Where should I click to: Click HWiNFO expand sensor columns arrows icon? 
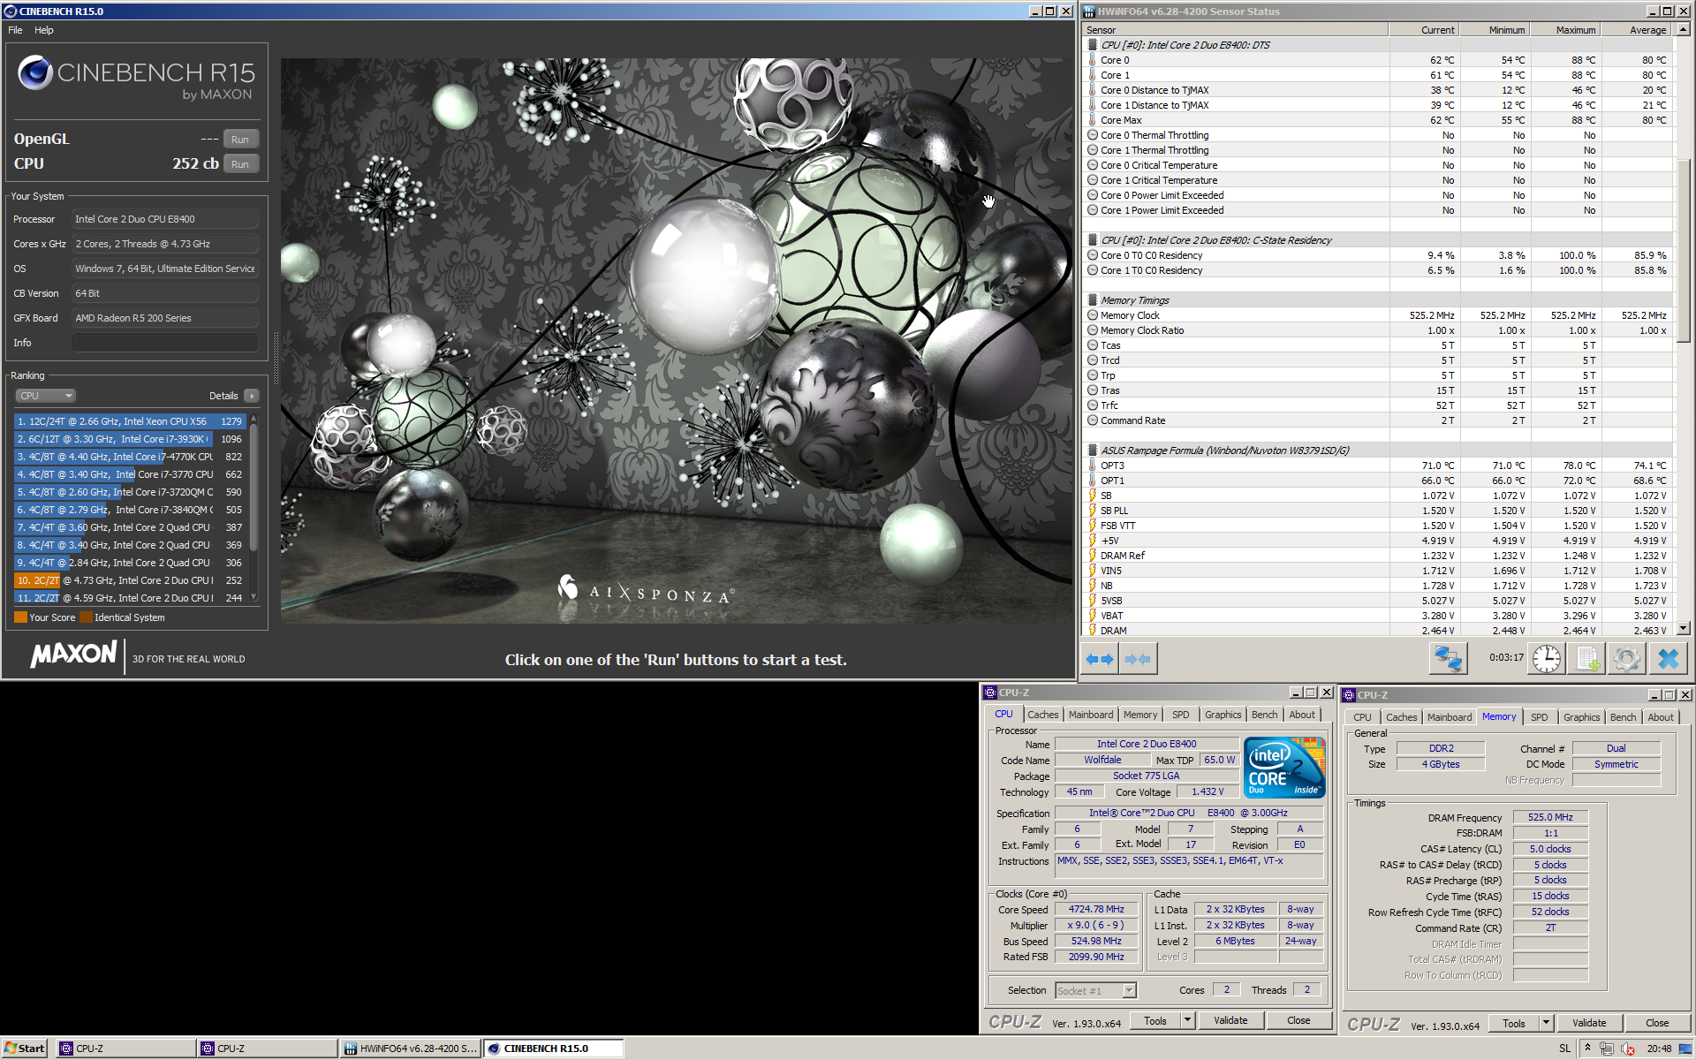click(1100, 659)
